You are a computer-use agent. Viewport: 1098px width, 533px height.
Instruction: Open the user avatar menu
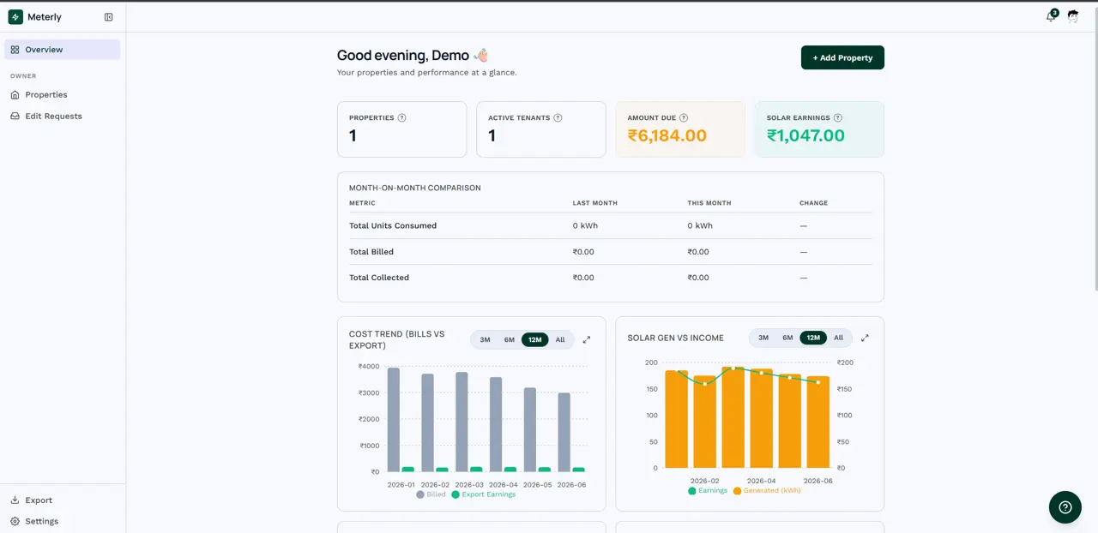pyautogui.click(x=1073, y=16)
